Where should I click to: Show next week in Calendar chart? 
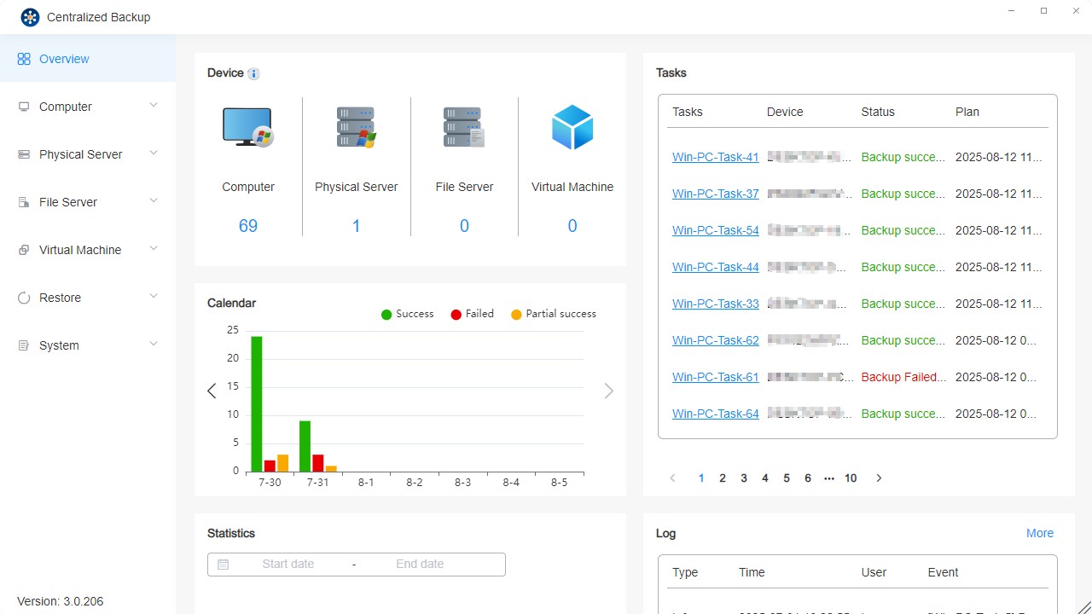tap(609, 391)
